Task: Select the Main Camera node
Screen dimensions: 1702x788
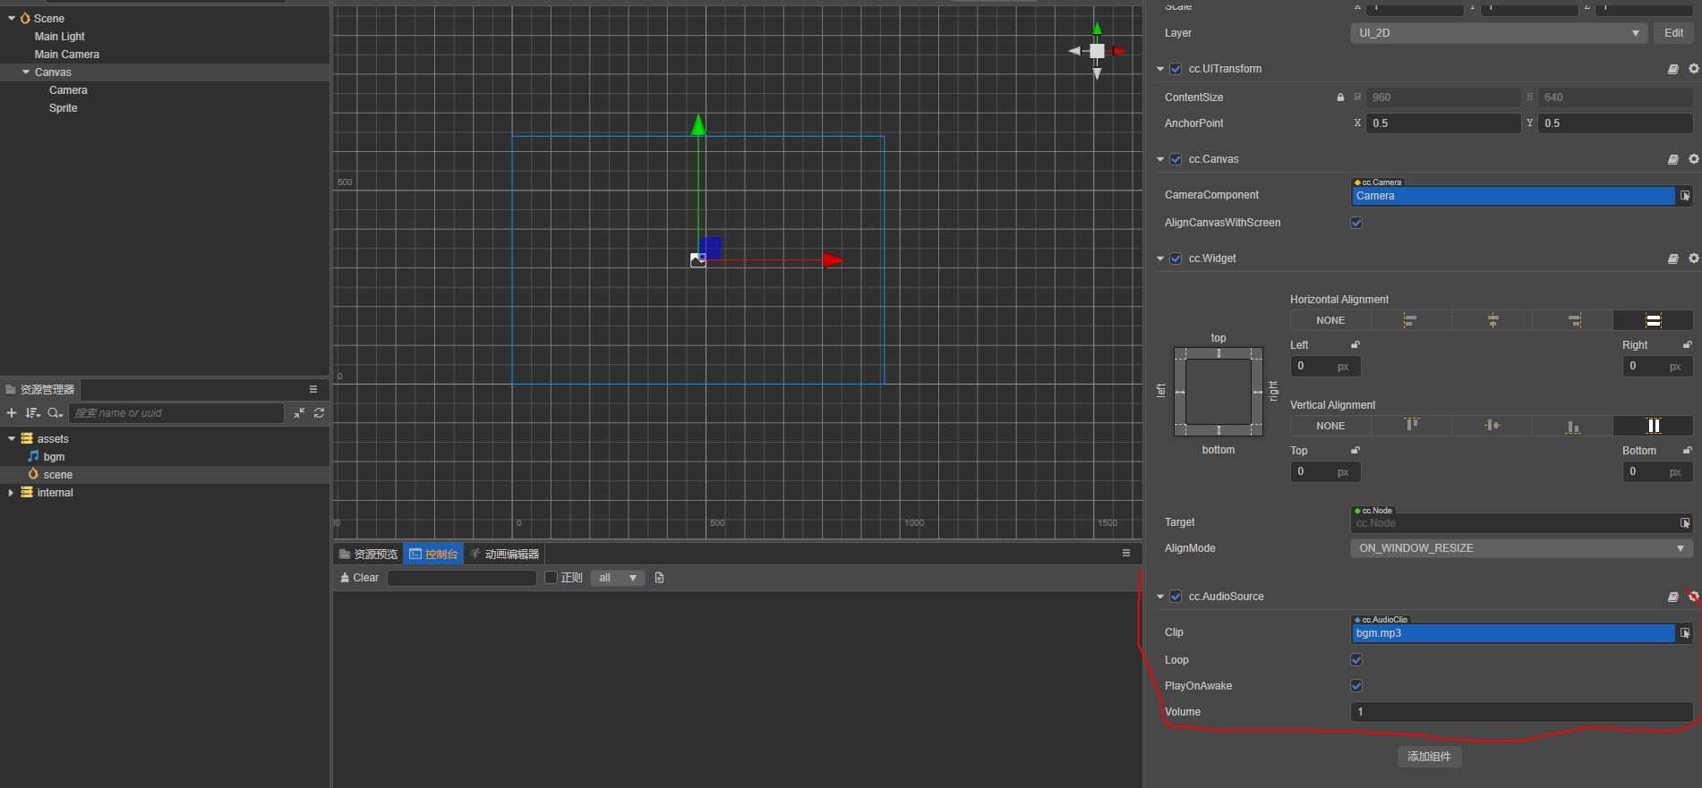Action: coord(67,54)
